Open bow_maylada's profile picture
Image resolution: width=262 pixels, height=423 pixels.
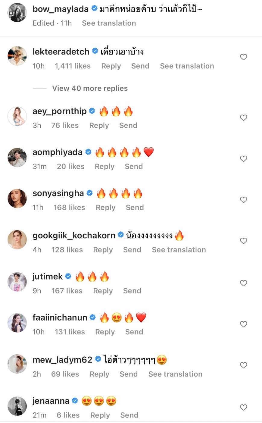[17, 13]
